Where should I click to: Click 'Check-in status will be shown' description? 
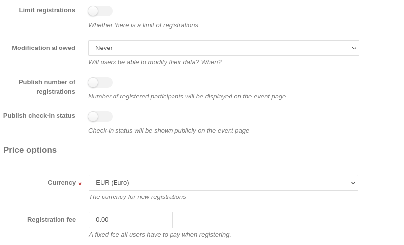pos(169,131)
